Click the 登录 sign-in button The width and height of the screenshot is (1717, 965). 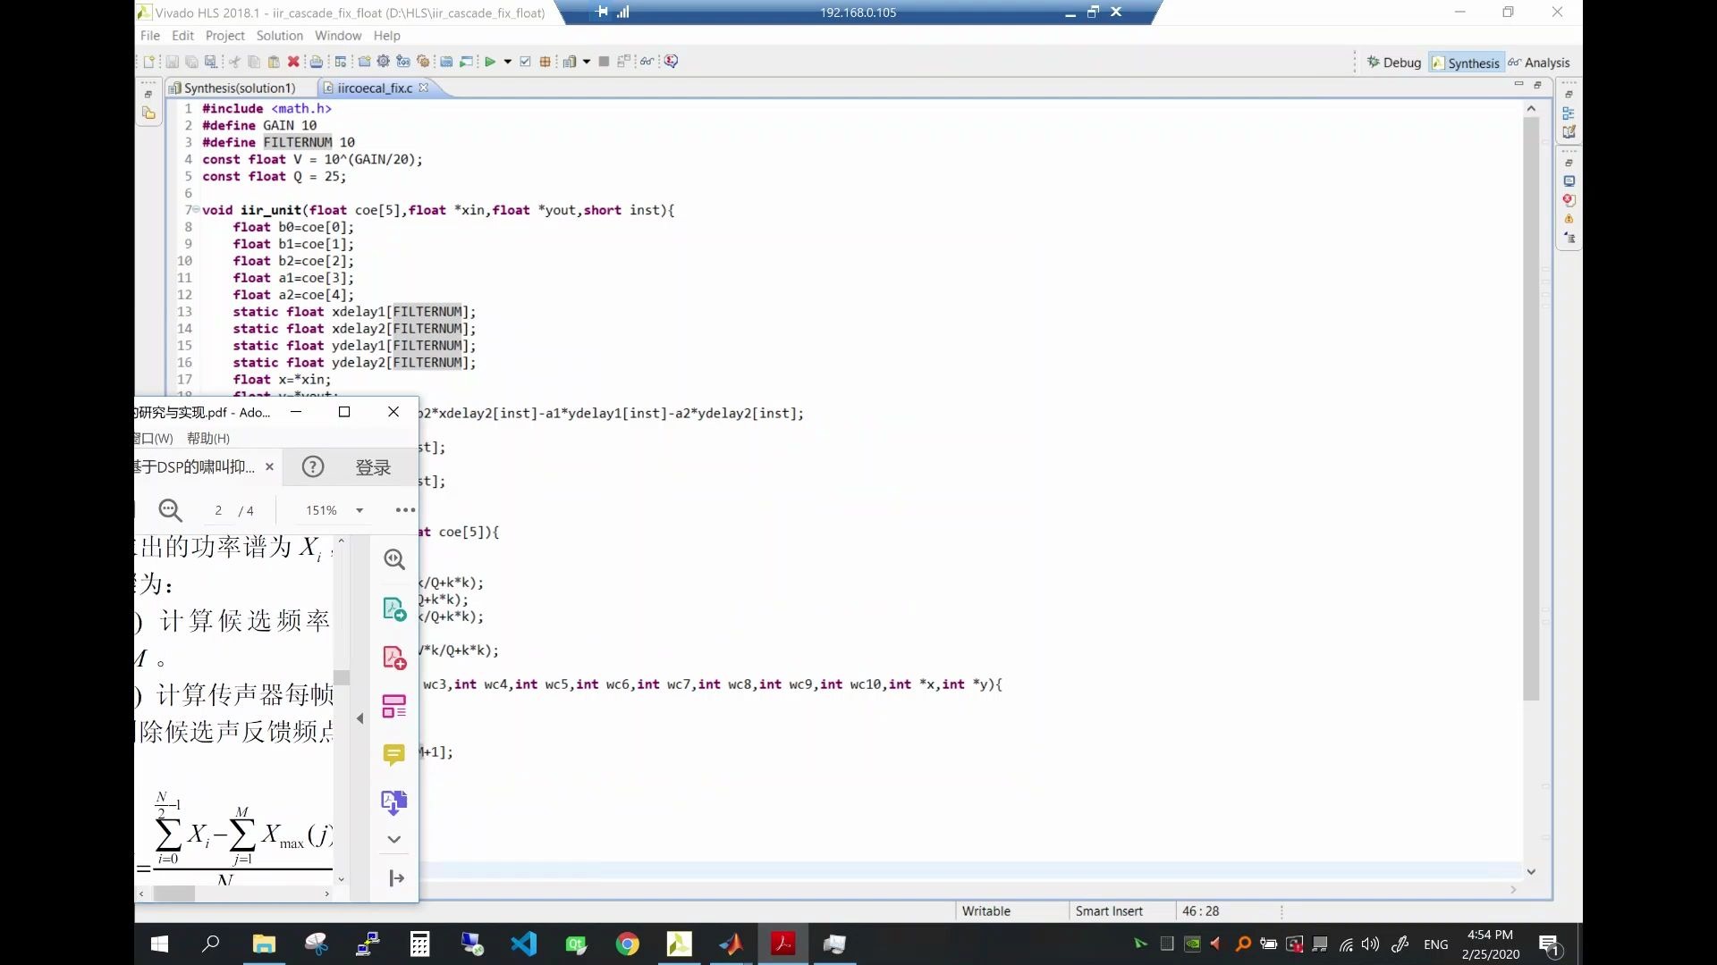pyautogui.click(x=373, y=467)
